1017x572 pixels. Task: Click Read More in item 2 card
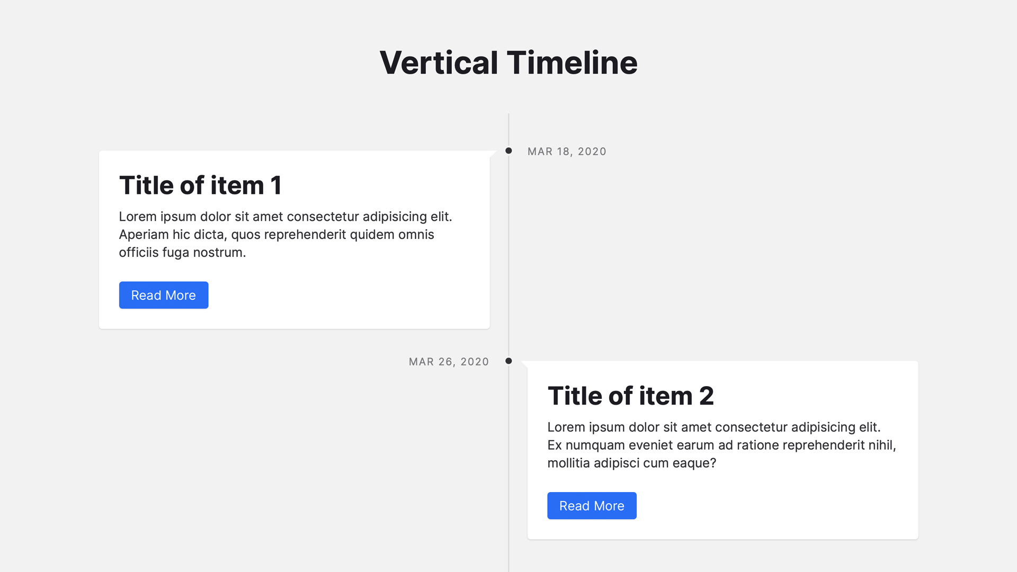tap(592, 506)
